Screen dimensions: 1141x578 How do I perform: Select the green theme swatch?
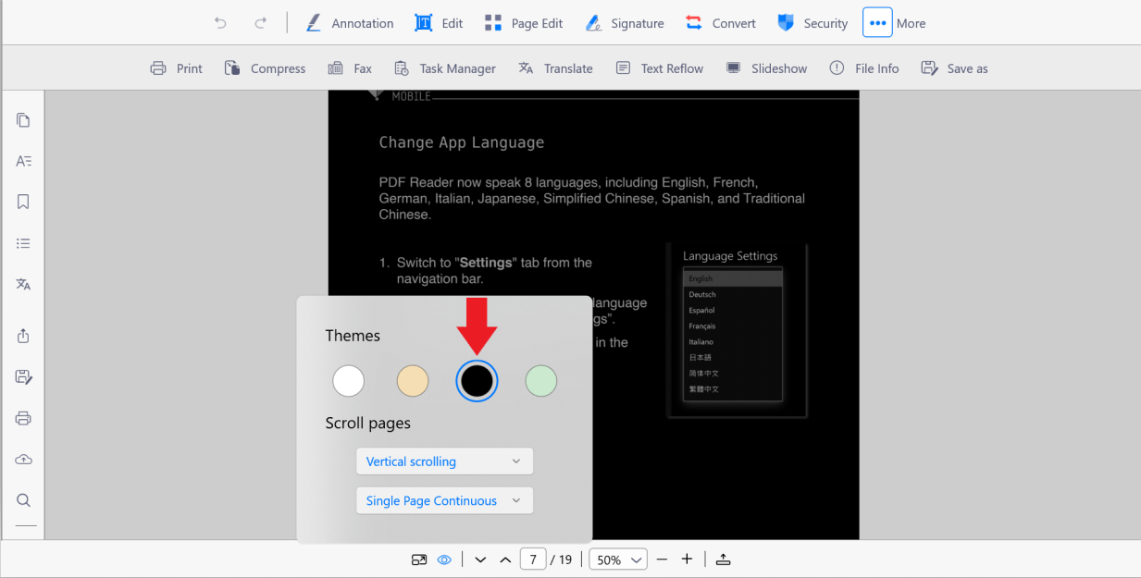coord(540,380)
